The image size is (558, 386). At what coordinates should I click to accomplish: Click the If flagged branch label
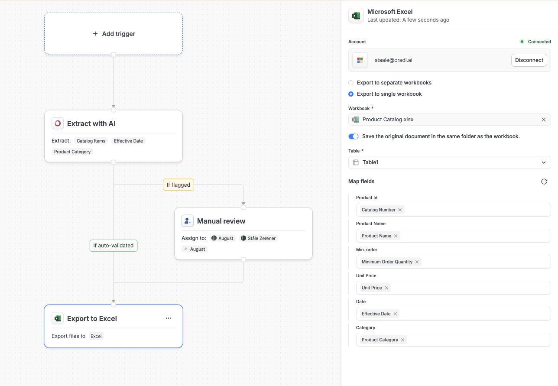point(178,185)
